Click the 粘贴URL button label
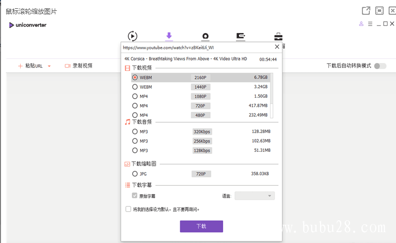 tap(34, 66)
